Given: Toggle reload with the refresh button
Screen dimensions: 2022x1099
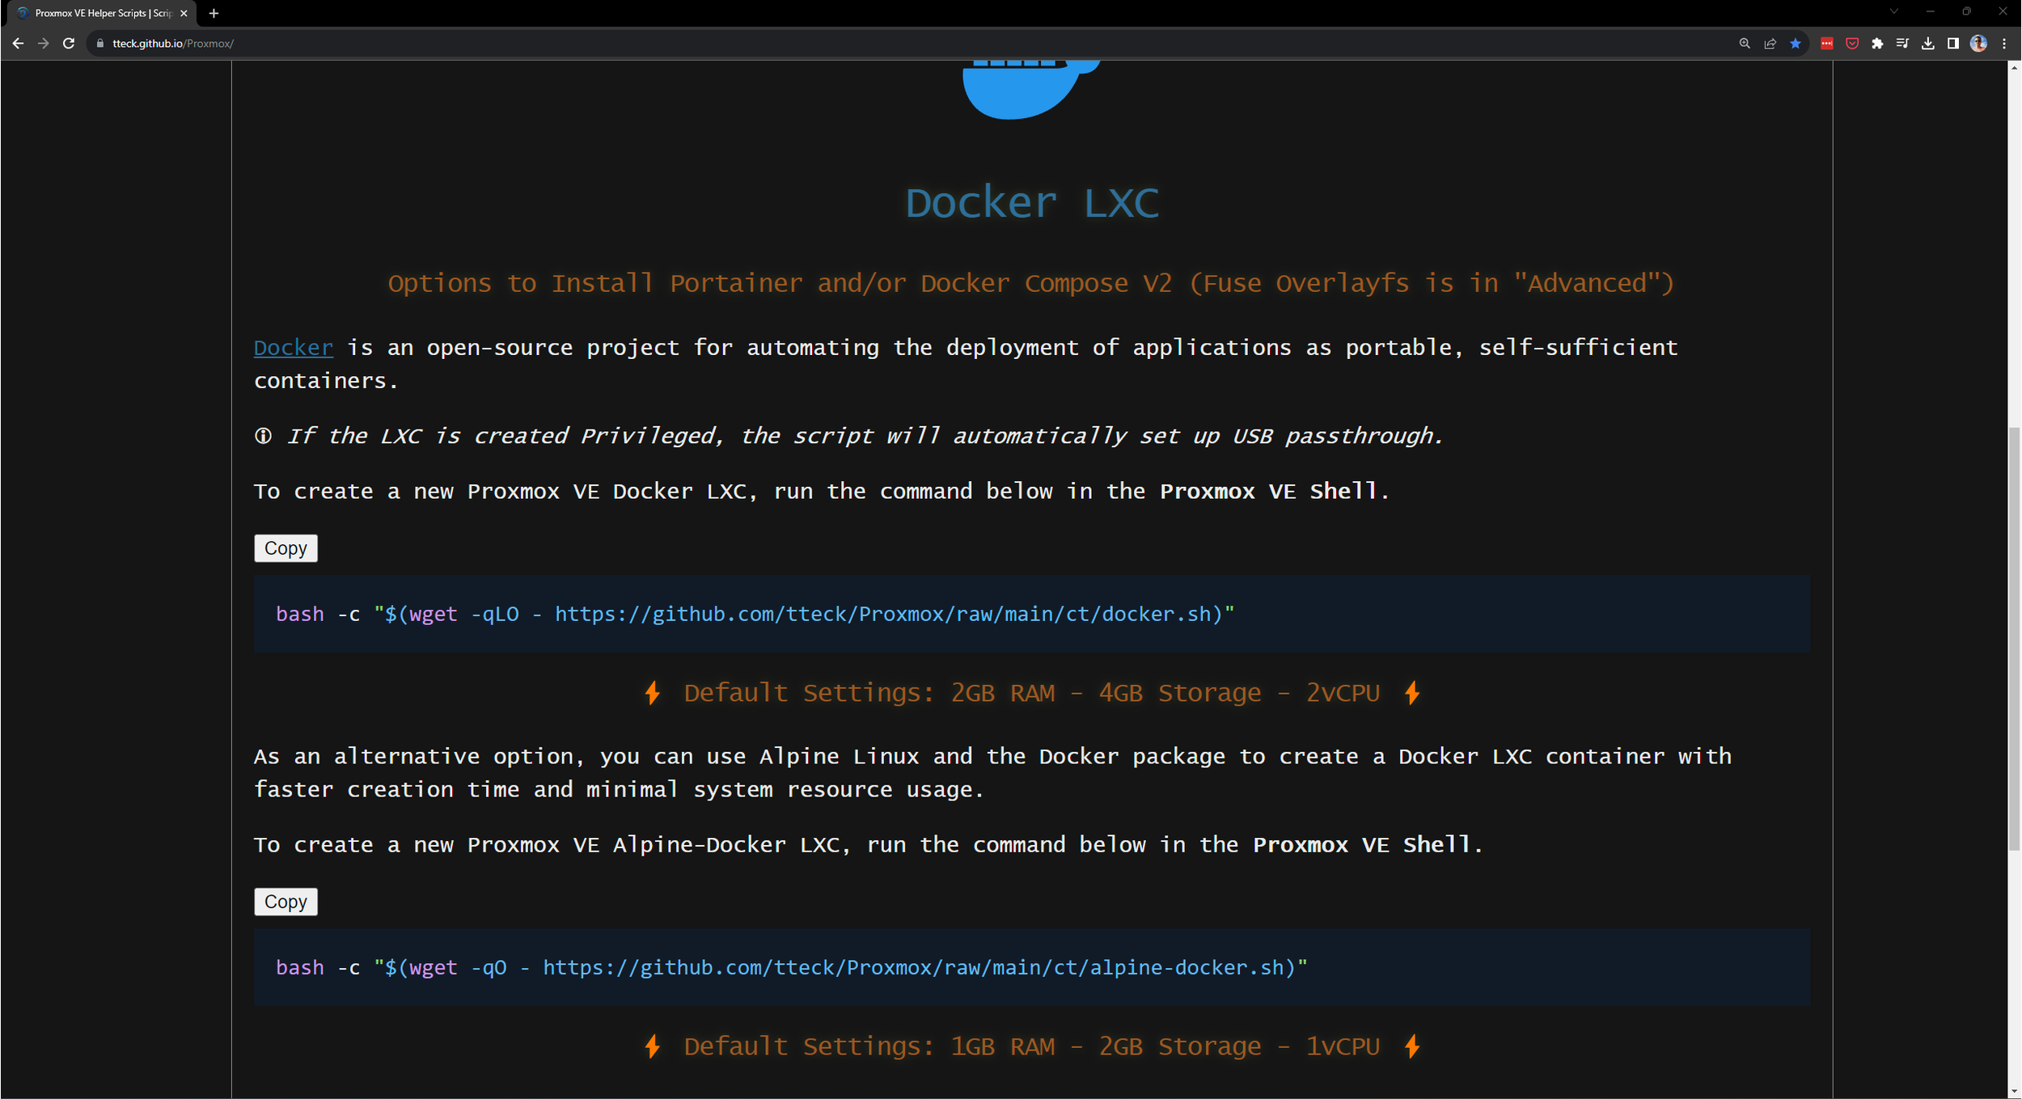Looking at the screenshot, I should 70,44.
